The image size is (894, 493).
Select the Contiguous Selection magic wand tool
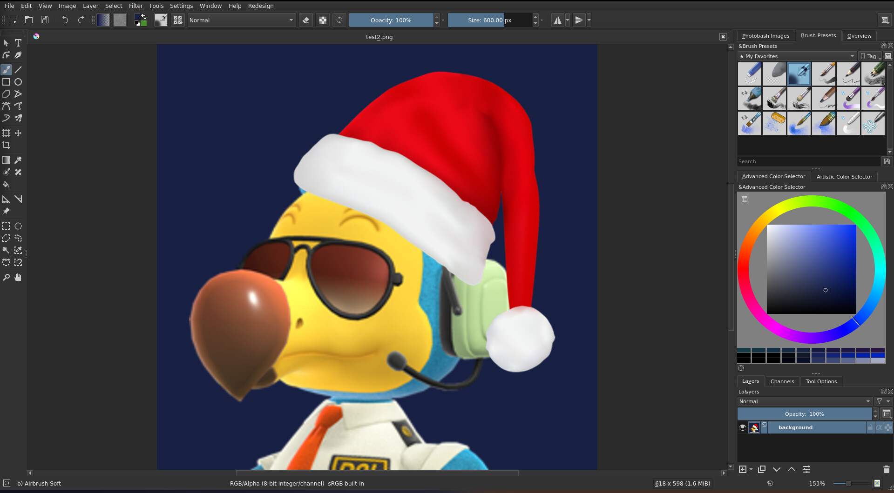pyautogui.click(x=6, y=250)
